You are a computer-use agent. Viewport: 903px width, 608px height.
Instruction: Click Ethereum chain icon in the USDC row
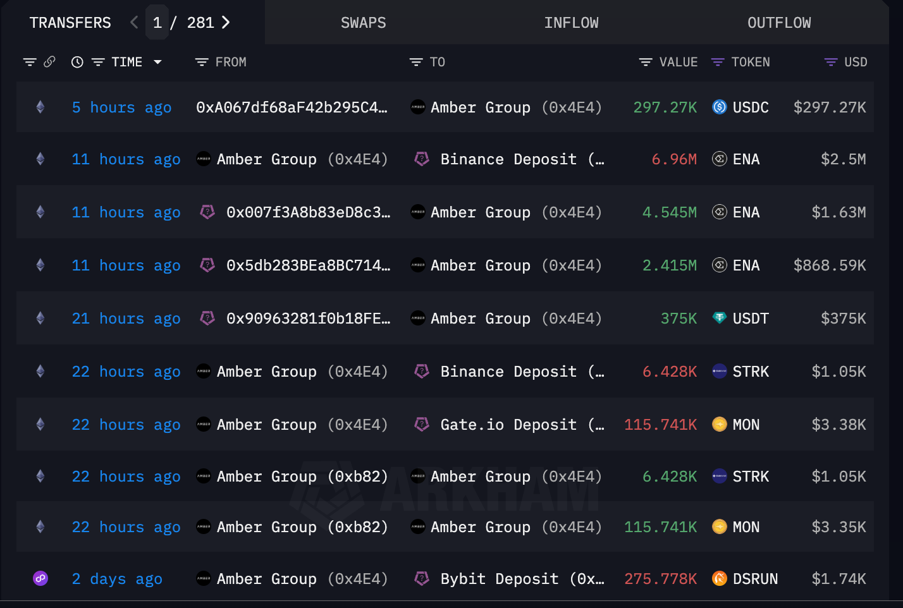(40, 107)
